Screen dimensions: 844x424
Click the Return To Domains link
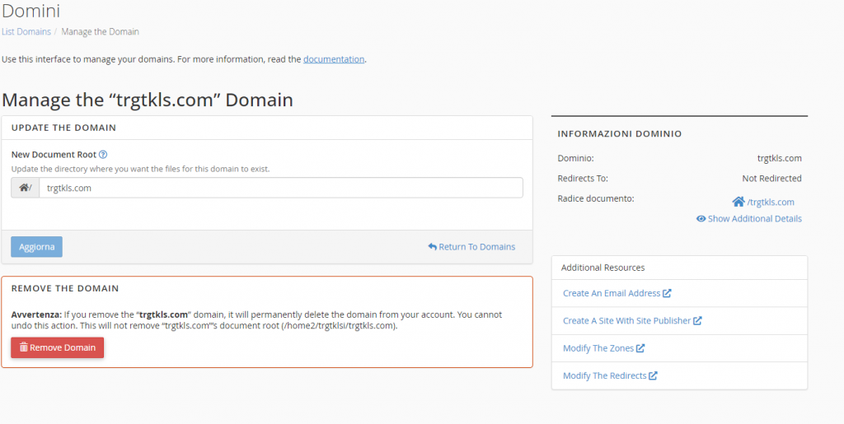pos(476,246)
